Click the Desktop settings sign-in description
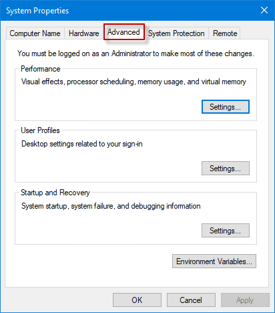Image resolution: width=275 pixels, height=313 pixels. [x=82, y=144]
